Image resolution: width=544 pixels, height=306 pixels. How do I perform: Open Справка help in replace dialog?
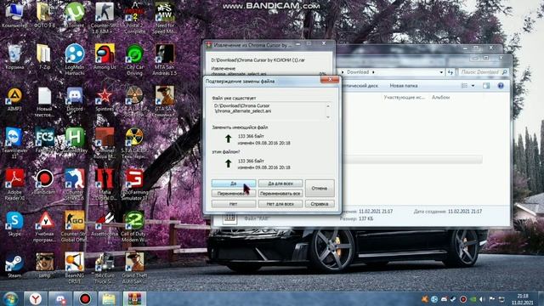(x=320, y=204)
